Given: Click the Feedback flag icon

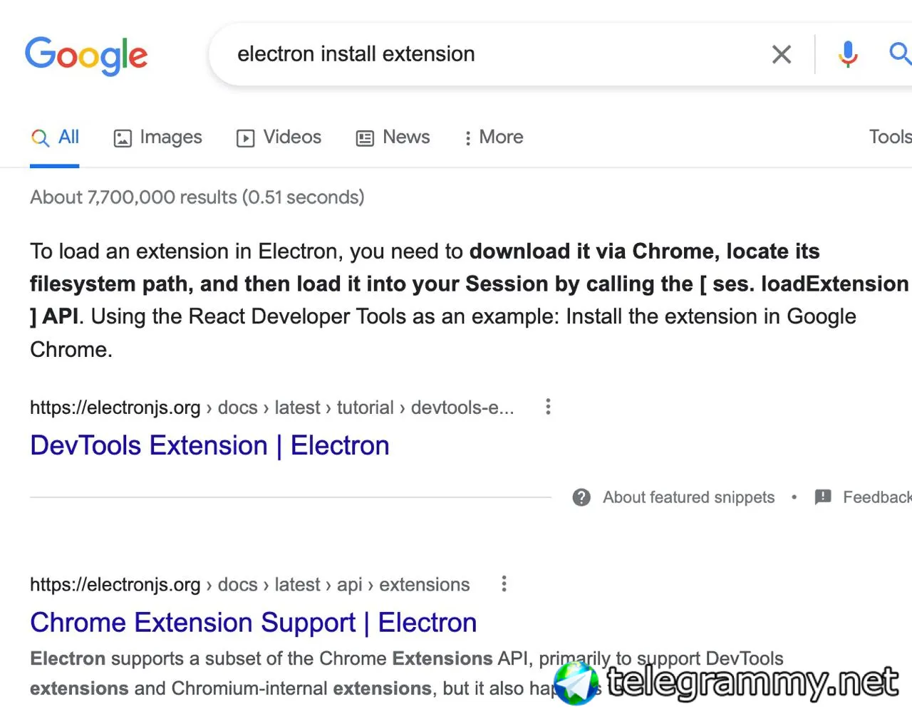Looking at the screenshot, I should click(x=823, y=497).
